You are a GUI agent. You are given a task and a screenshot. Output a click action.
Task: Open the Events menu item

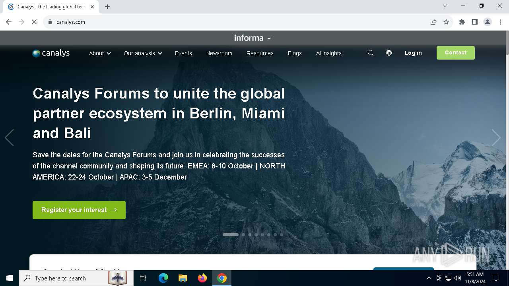point(183,53)
